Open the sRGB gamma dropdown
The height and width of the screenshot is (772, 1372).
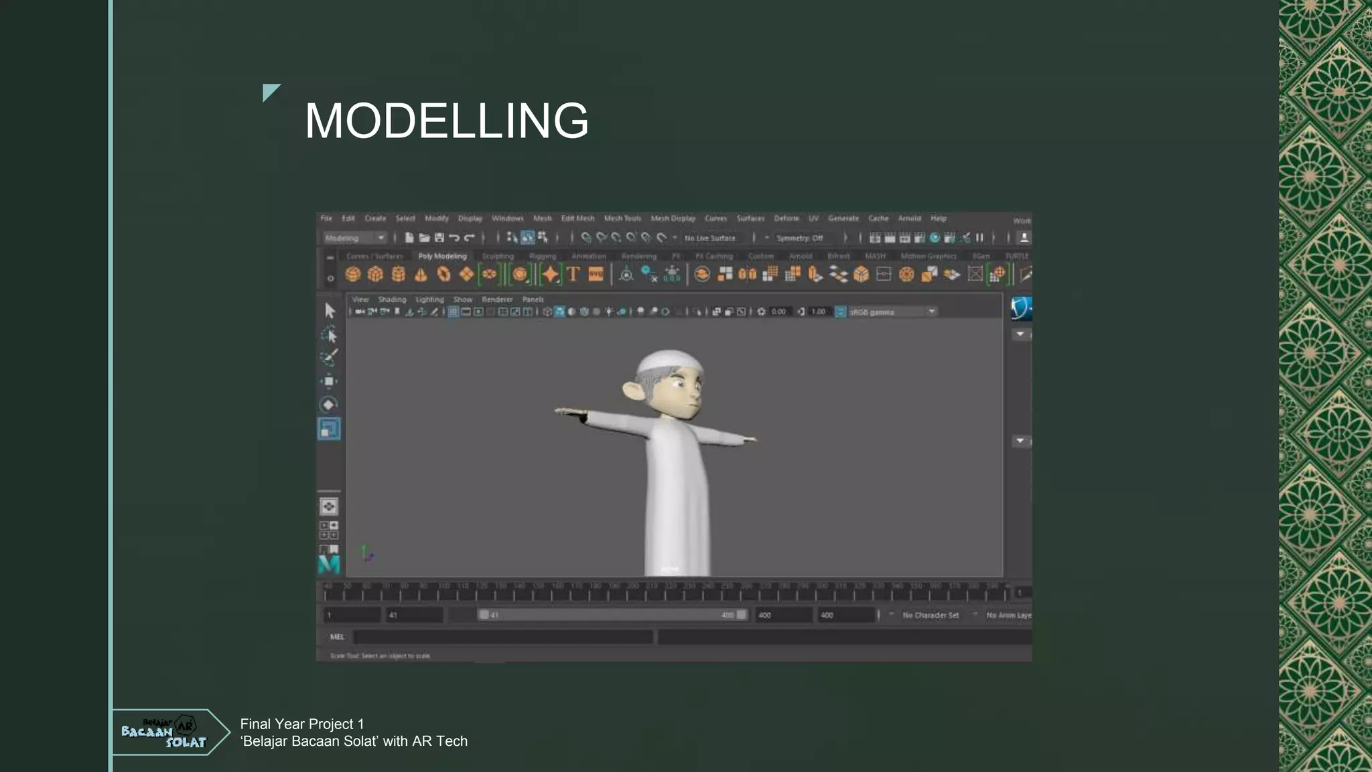click(x=892, y=312)
